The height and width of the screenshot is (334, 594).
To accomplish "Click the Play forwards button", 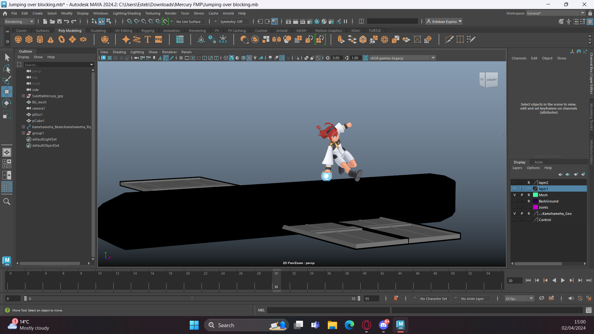I will pos(563,280).
